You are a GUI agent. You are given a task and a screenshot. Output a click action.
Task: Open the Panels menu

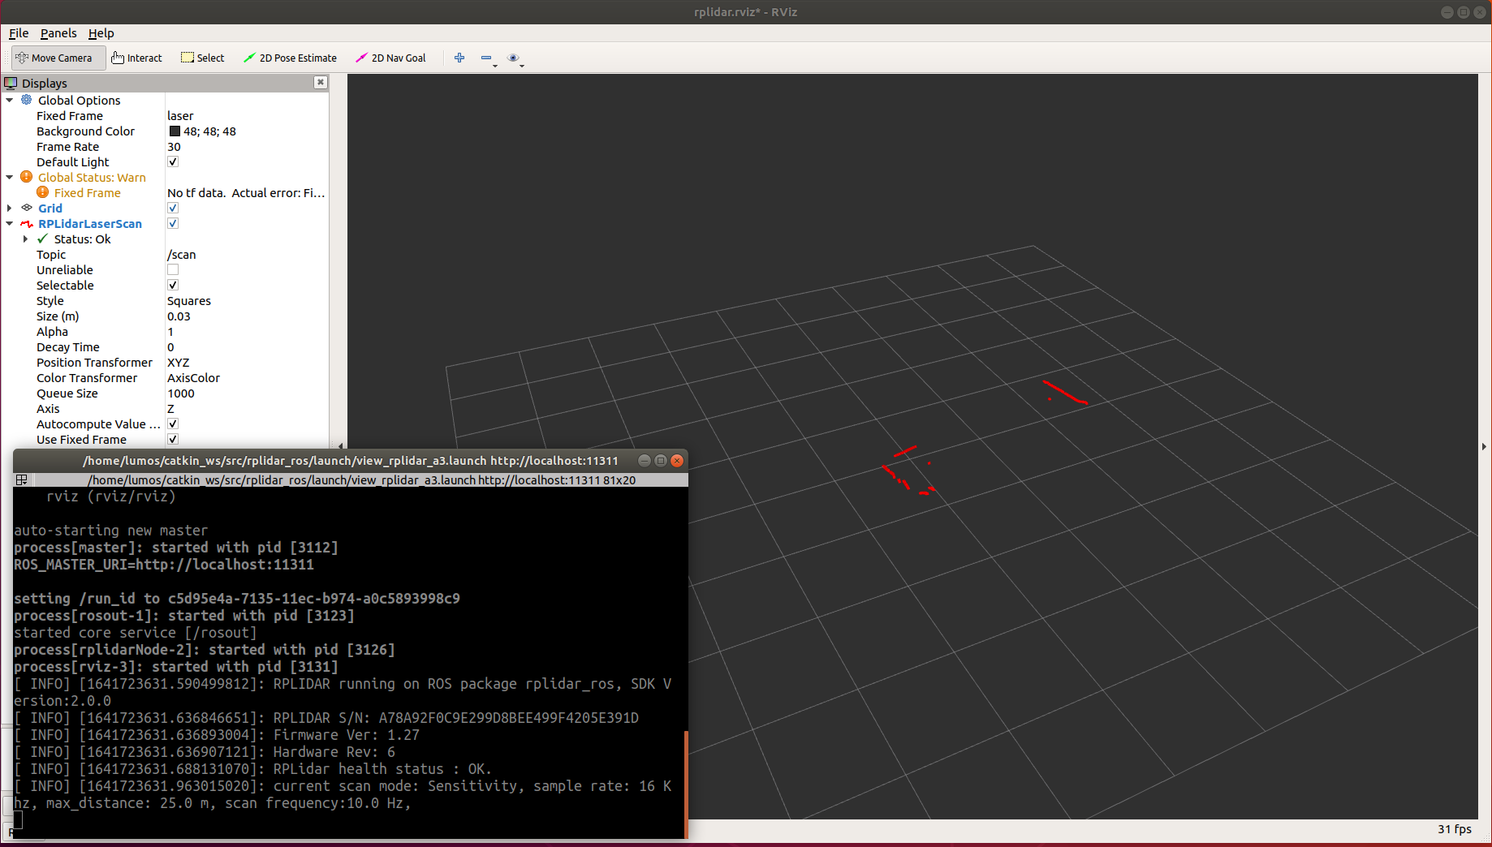pyautogui.click(x=58, y=33)
